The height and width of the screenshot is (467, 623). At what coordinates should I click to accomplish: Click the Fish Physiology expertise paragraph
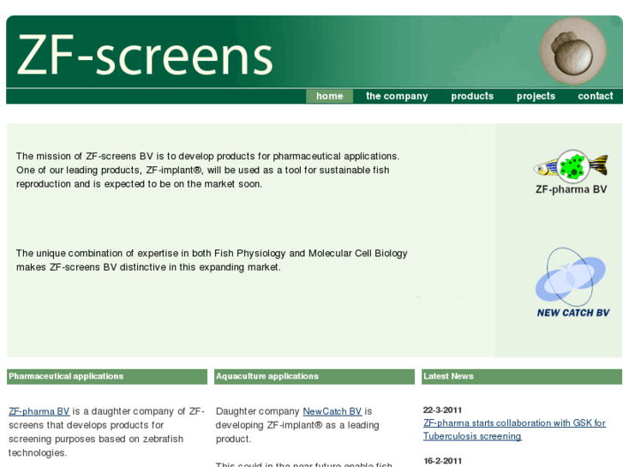[x=212, y=260]
